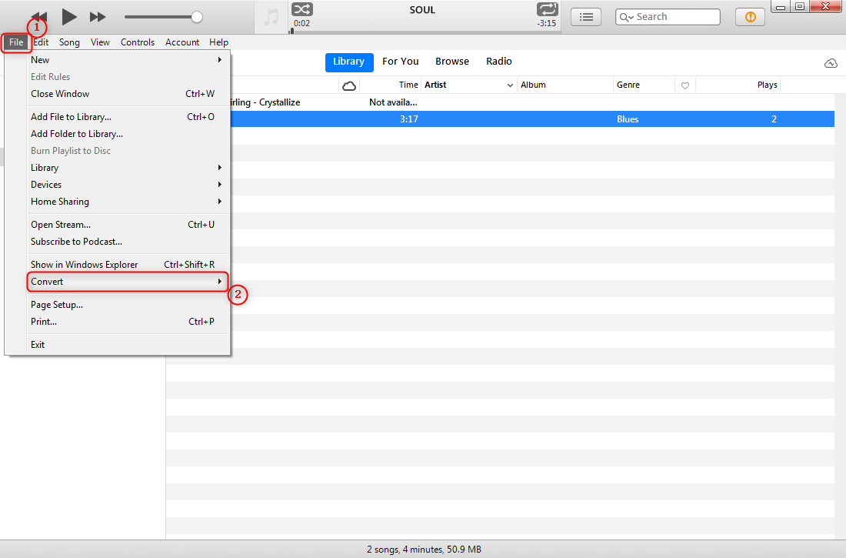Click the orange alert status icon

point(751,17)
